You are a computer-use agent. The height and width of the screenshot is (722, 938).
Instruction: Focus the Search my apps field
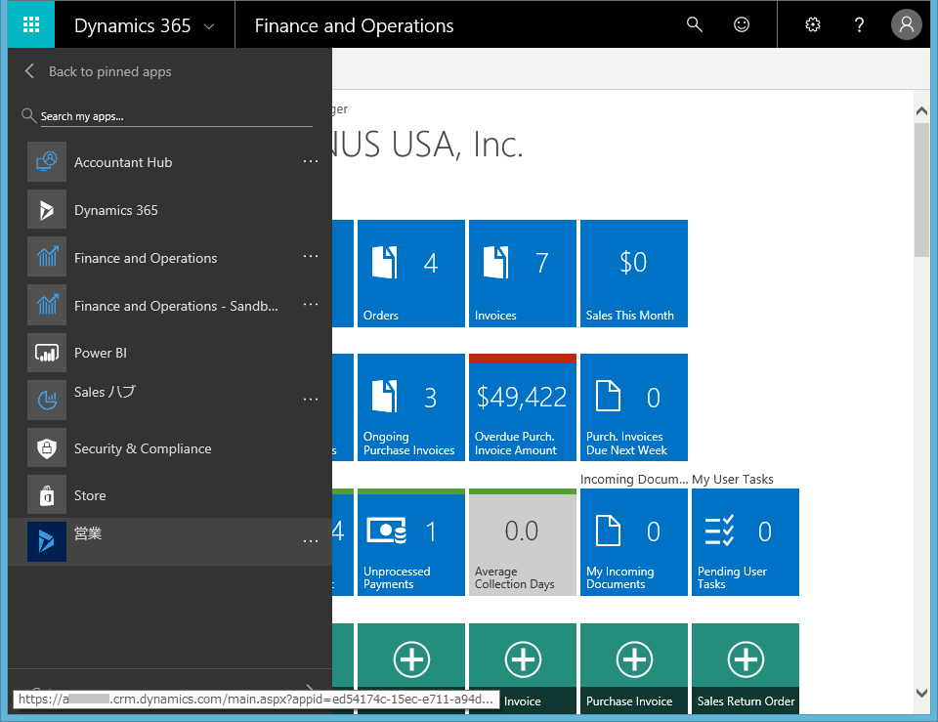pos(176,116)
